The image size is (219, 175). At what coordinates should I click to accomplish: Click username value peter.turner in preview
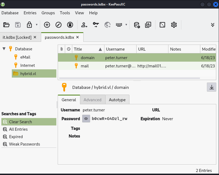[x=94, y=110]
